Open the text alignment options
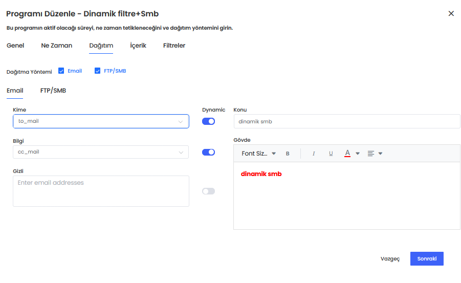The image size is (461, 283). (375, 154)
